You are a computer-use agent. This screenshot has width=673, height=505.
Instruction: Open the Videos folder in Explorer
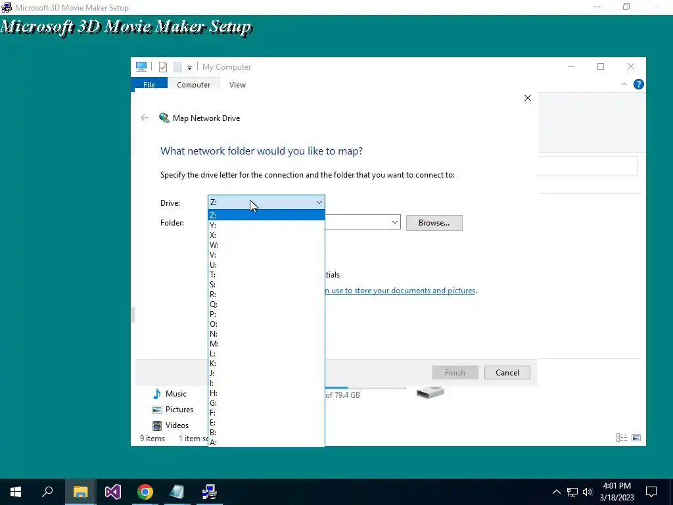(171, 425)
